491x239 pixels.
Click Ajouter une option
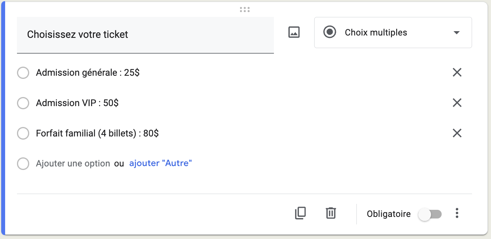click(73, 163)
